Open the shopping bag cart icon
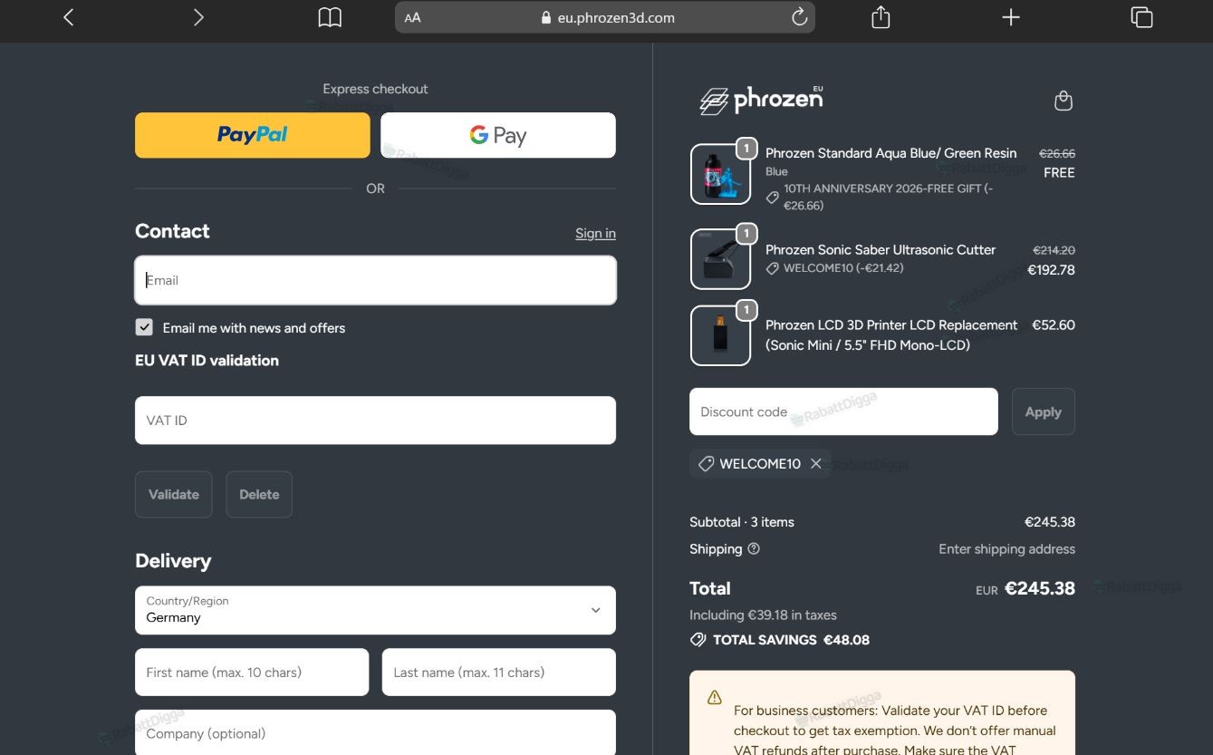 (x=1064, y=101)
